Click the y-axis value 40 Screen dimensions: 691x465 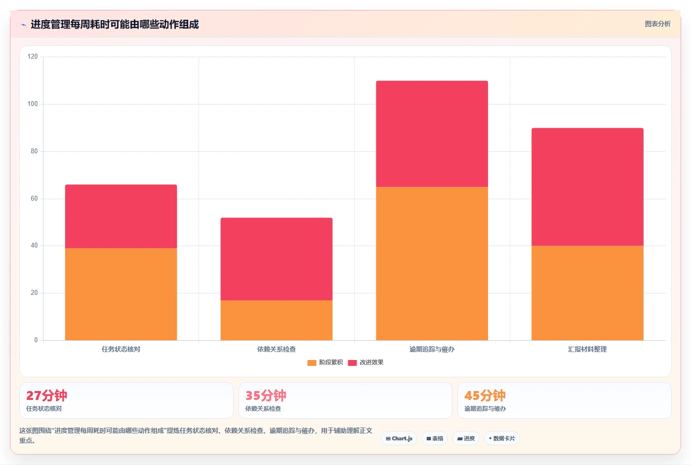pyautogui.click(x=34, y=246)
